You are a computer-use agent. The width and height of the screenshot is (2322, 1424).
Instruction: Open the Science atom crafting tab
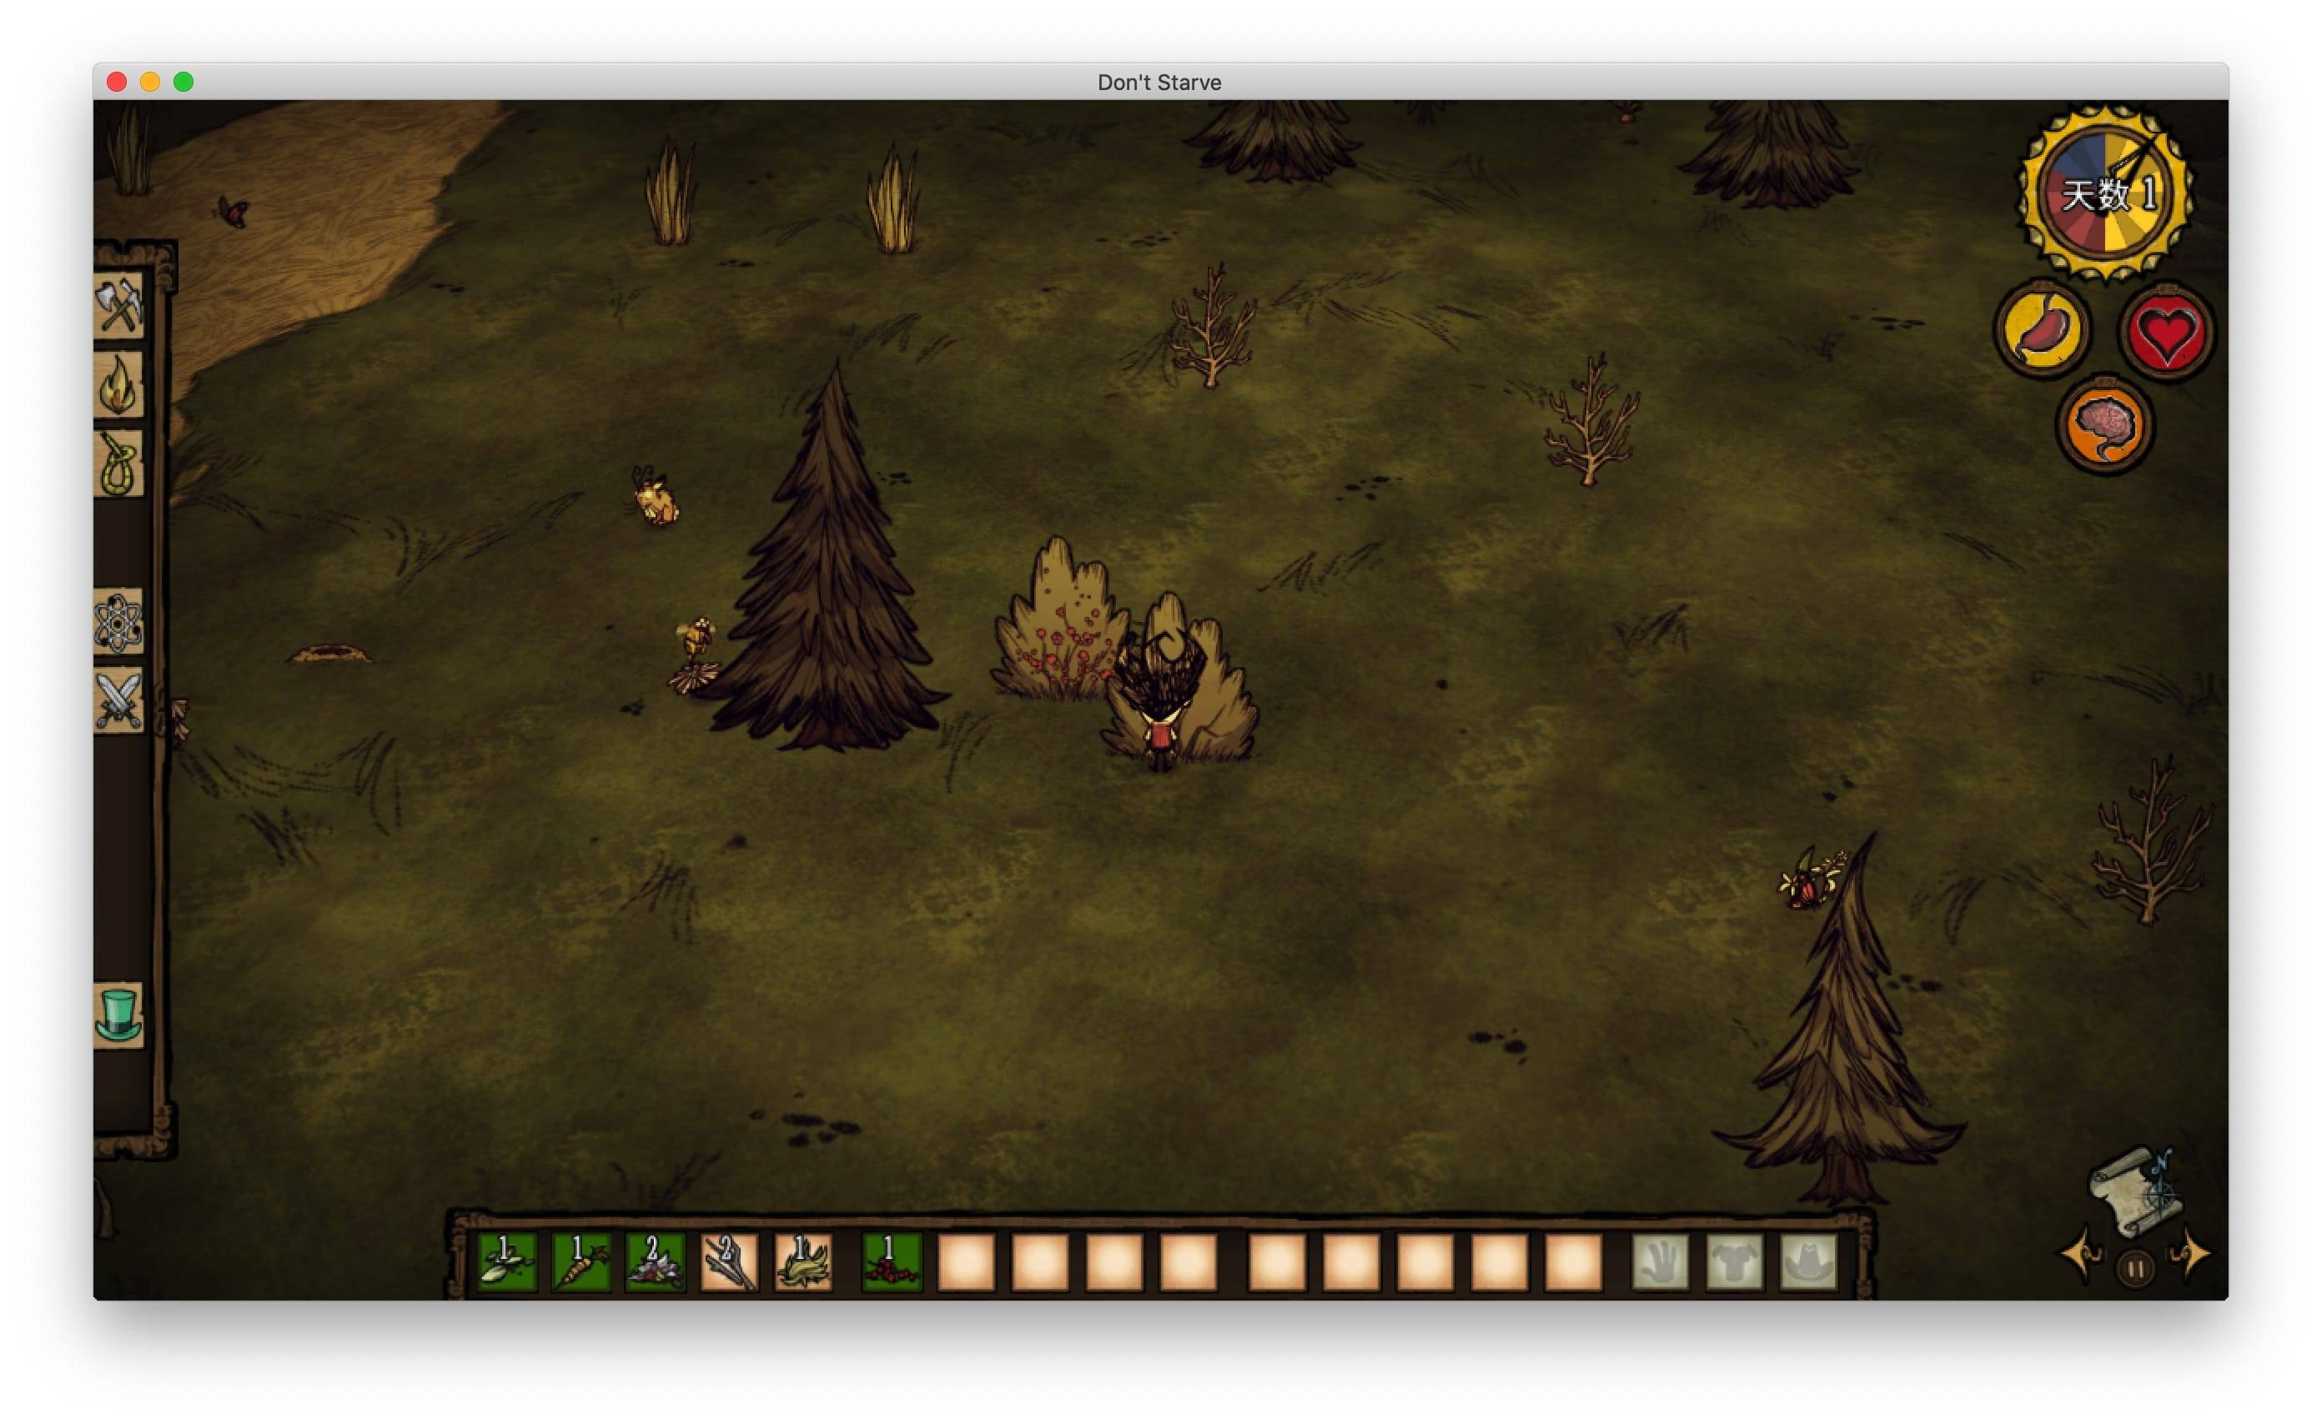(118, 622)
